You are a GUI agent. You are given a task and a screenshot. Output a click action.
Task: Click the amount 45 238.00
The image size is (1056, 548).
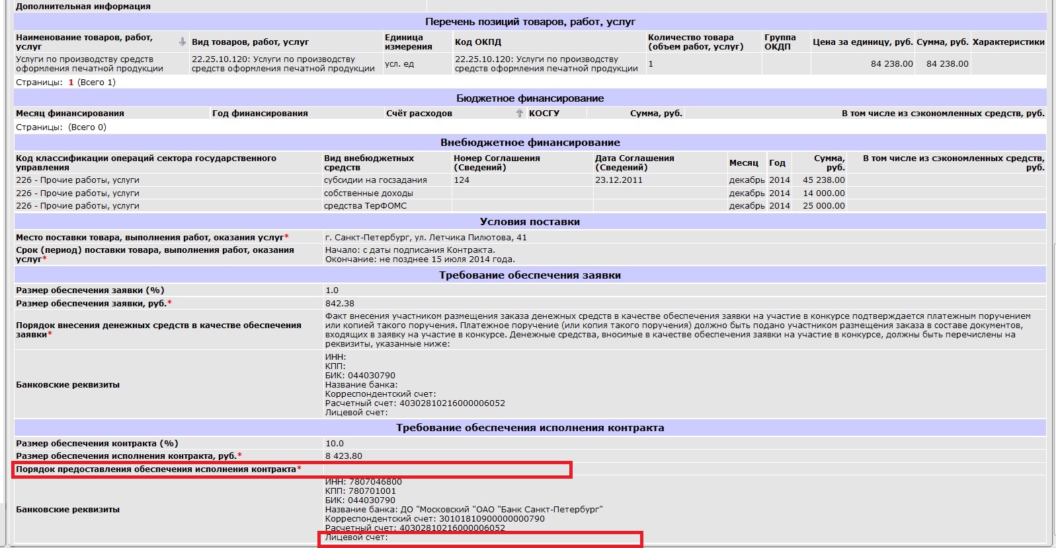tap(823, 180)
